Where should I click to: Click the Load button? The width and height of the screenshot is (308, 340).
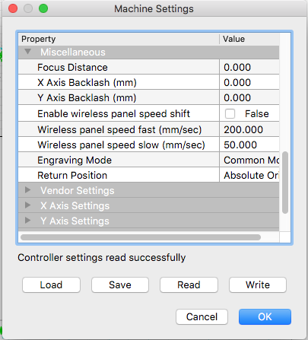pos(51,285)
